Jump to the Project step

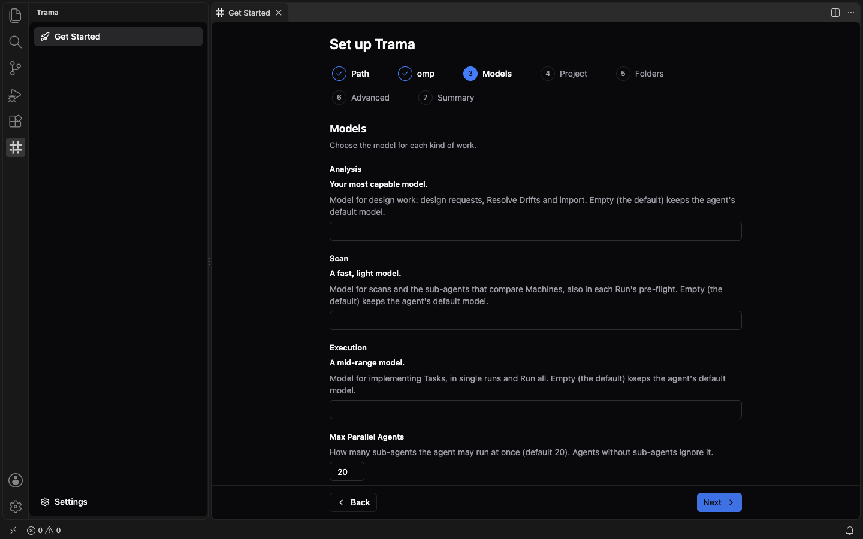tap(564, 74)
